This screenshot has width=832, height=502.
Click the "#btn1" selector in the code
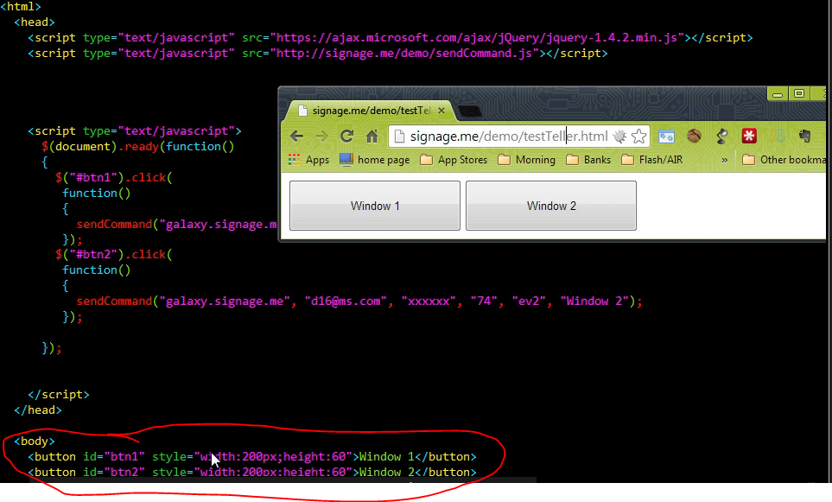pyautogui.click(x=94, y=177)
